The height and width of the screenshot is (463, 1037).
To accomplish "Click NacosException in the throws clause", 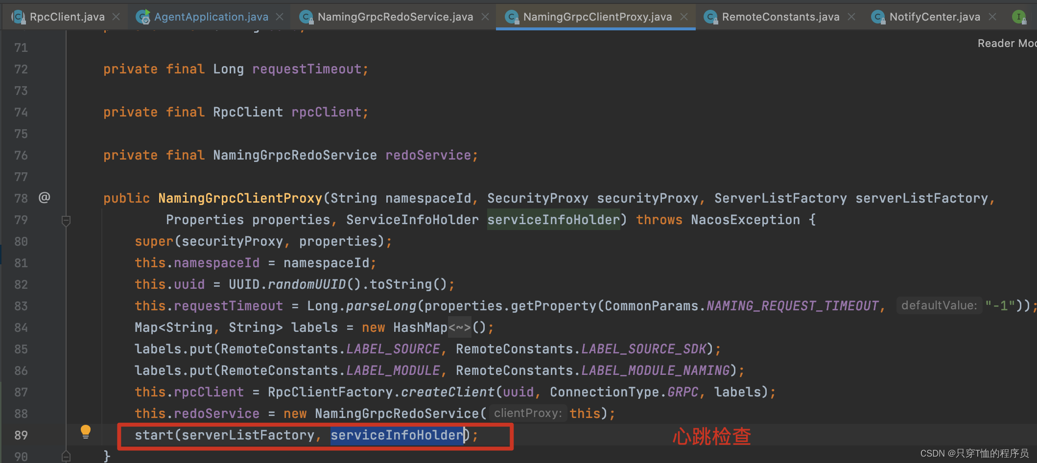I will (745, 220).
